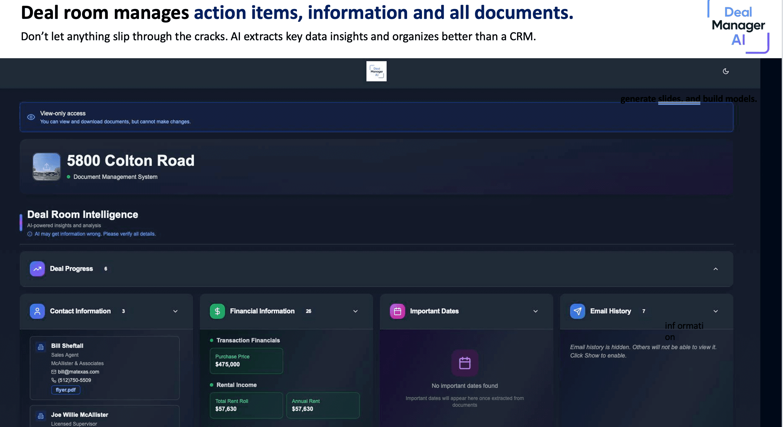
Task: Expand the Email History chevron
Action: point(716,311)
